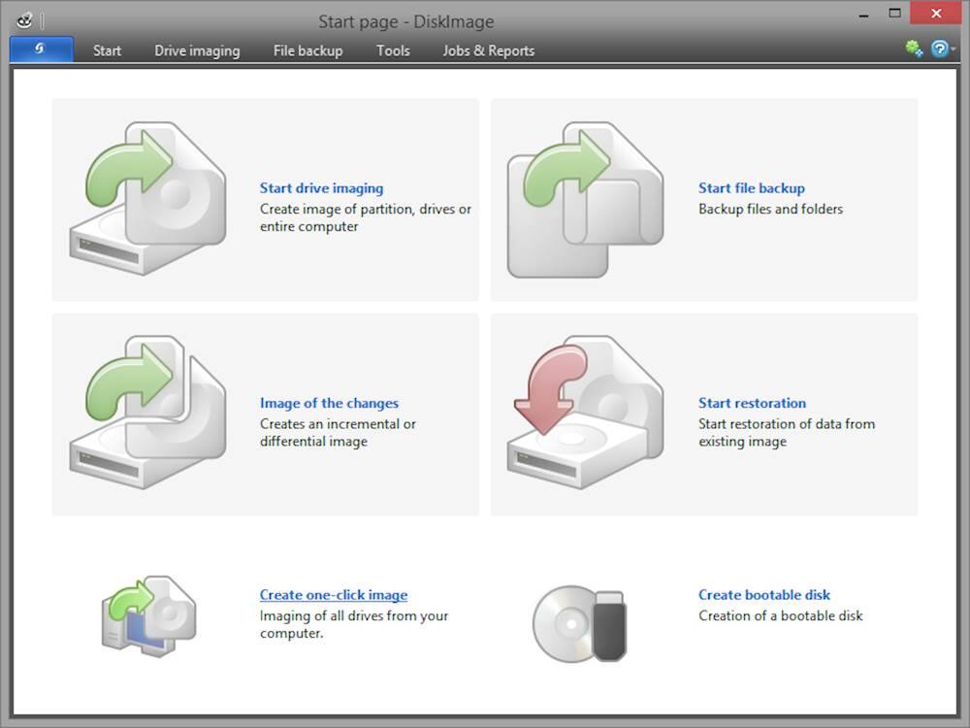970x728 pixels.
Task: Follow the Create bootable disk link
Action: [x=764, y=595]
